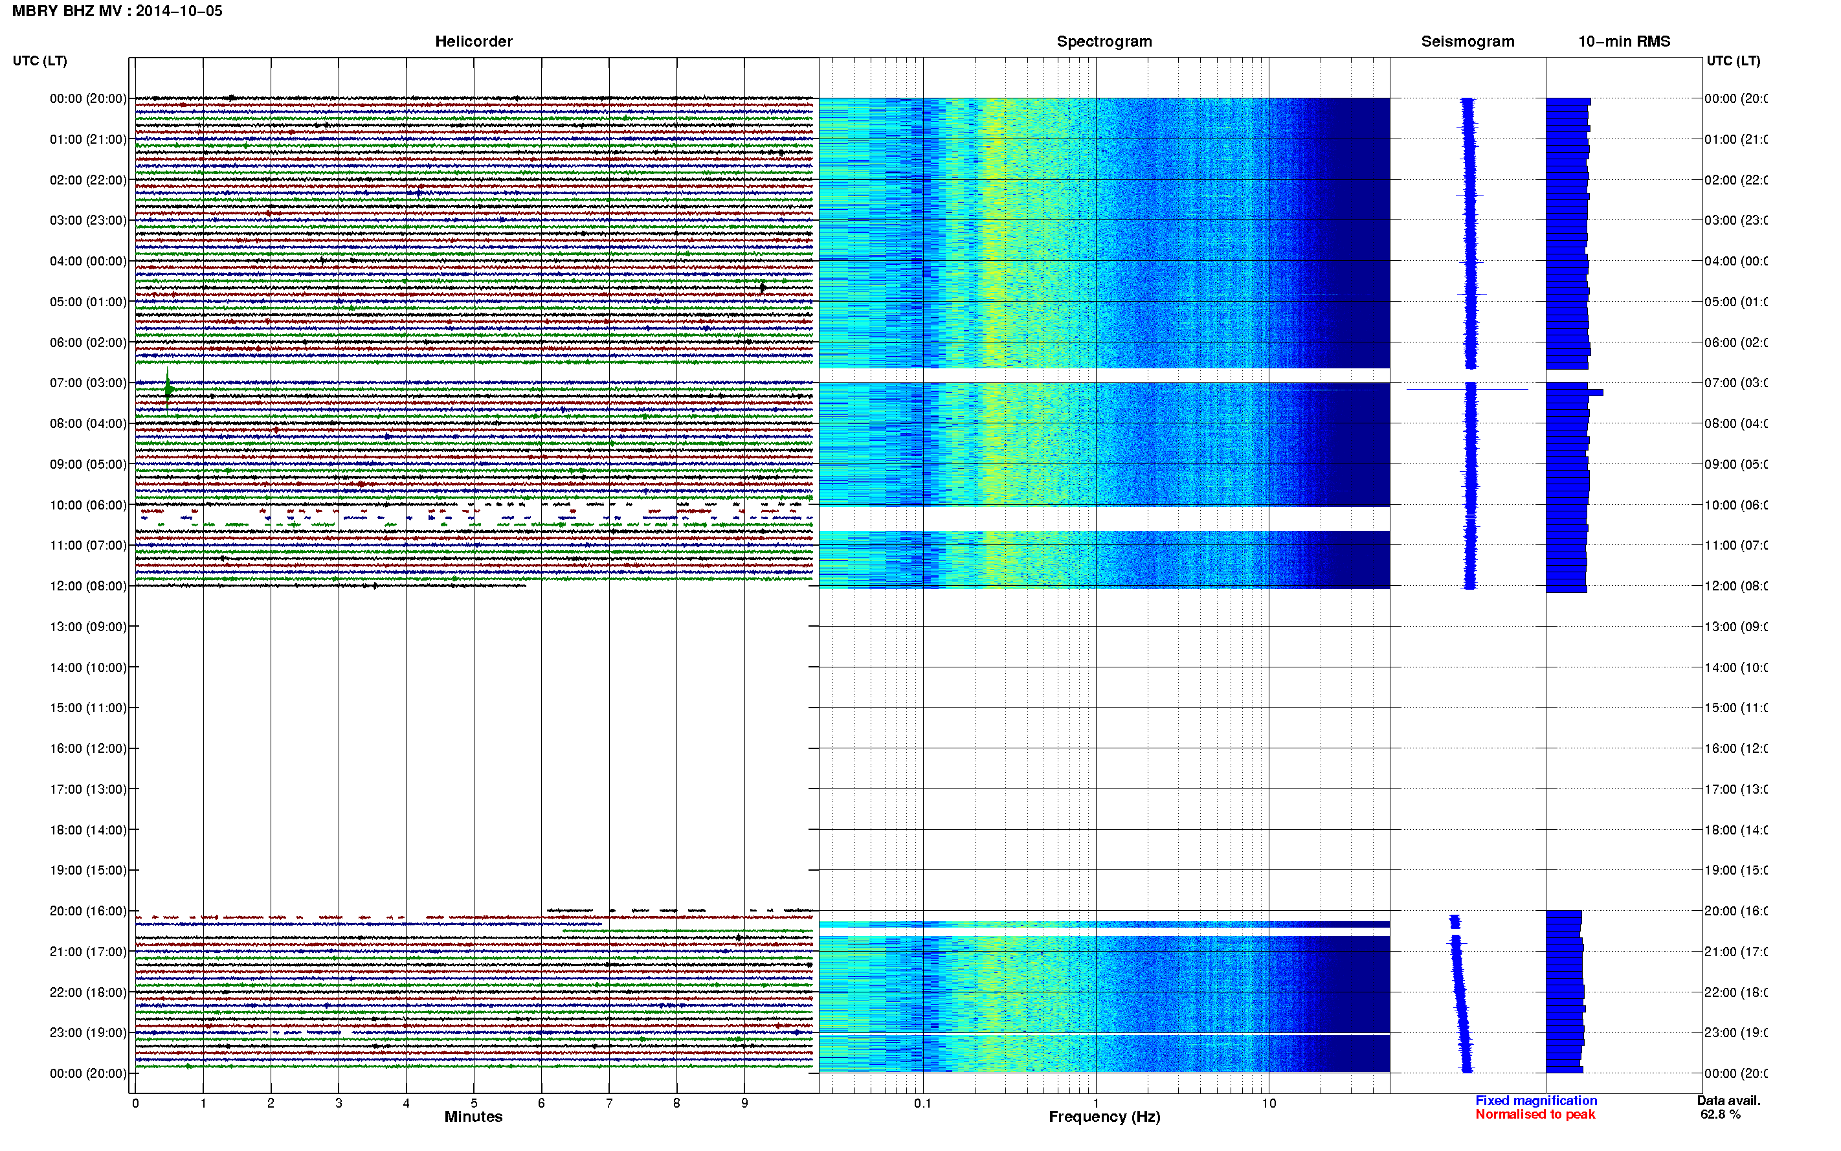
Task: Click the '10-min RMS' panel heading
Action: point(1623,42)
